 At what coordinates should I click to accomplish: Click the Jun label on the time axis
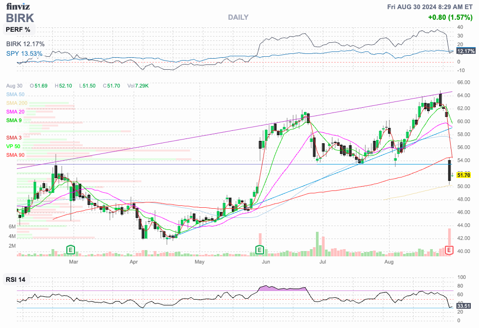(266, 262)
